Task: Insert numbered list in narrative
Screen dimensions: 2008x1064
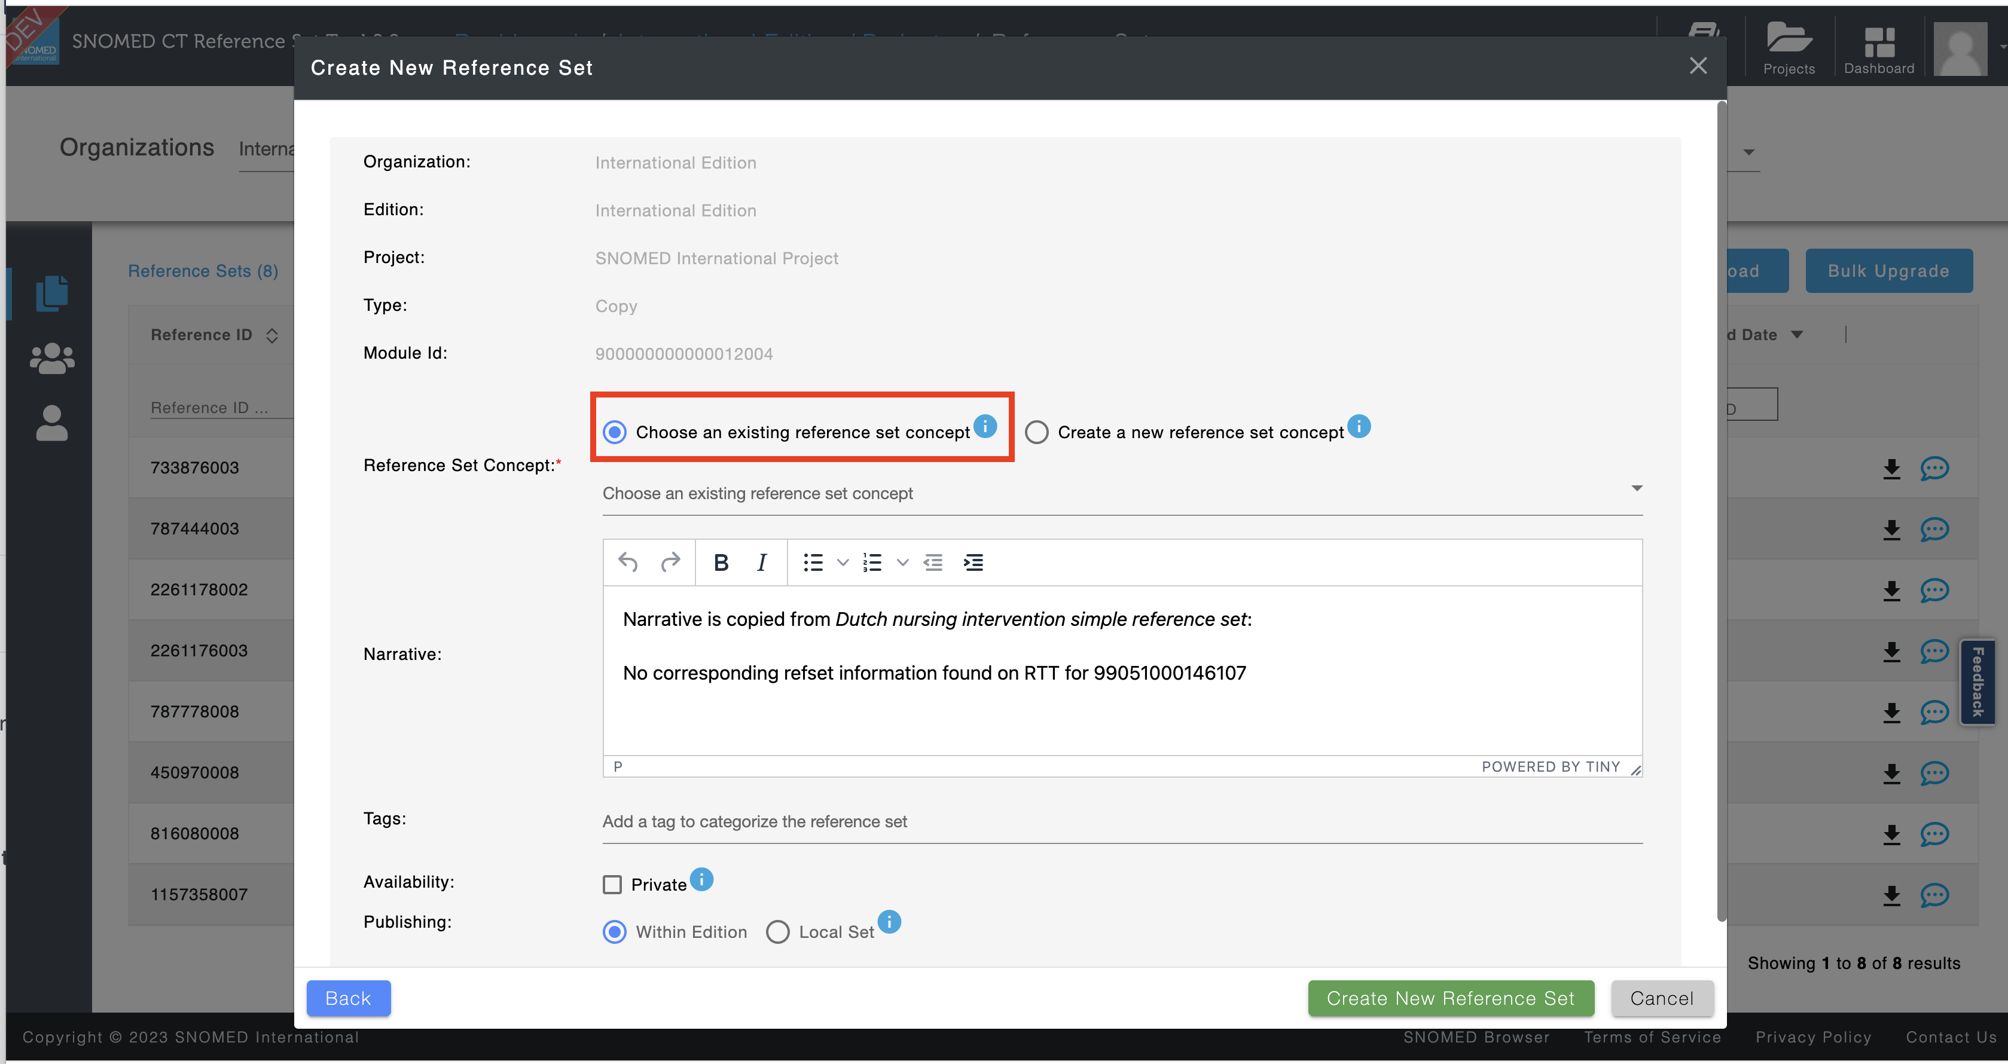Action: tap(872, 562)
